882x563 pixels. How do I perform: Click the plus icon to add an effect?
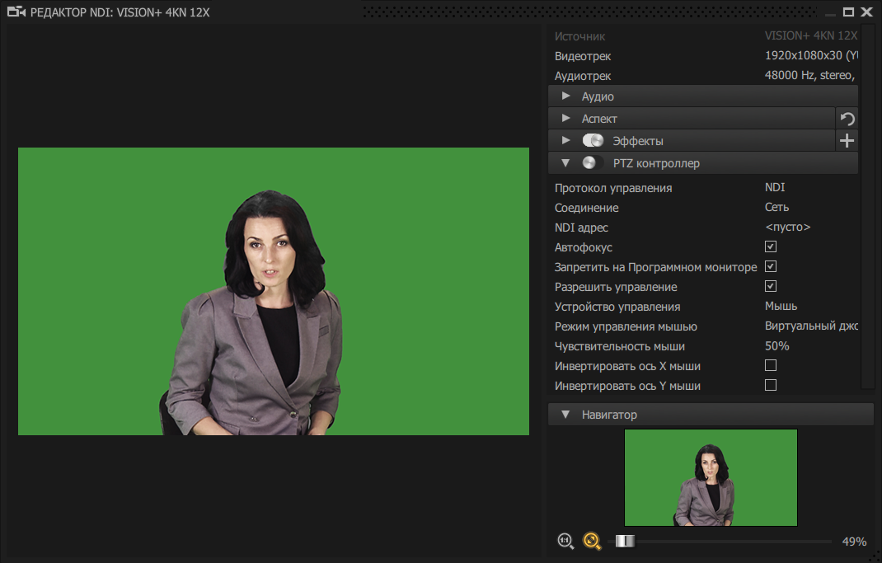(847, 140)
